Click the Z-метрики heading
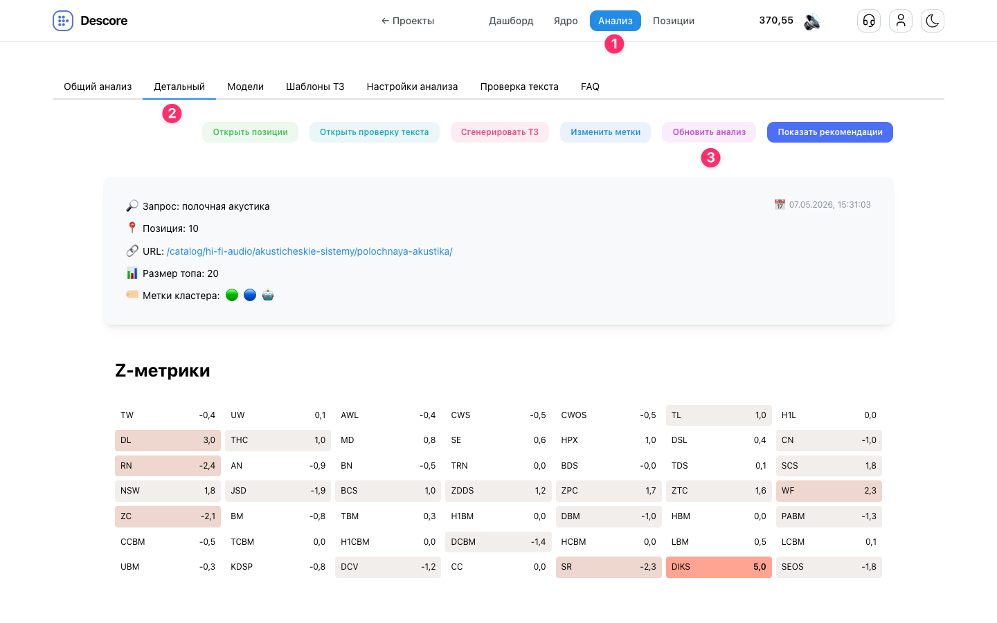 pyautogui.click(x=163, y=370)
